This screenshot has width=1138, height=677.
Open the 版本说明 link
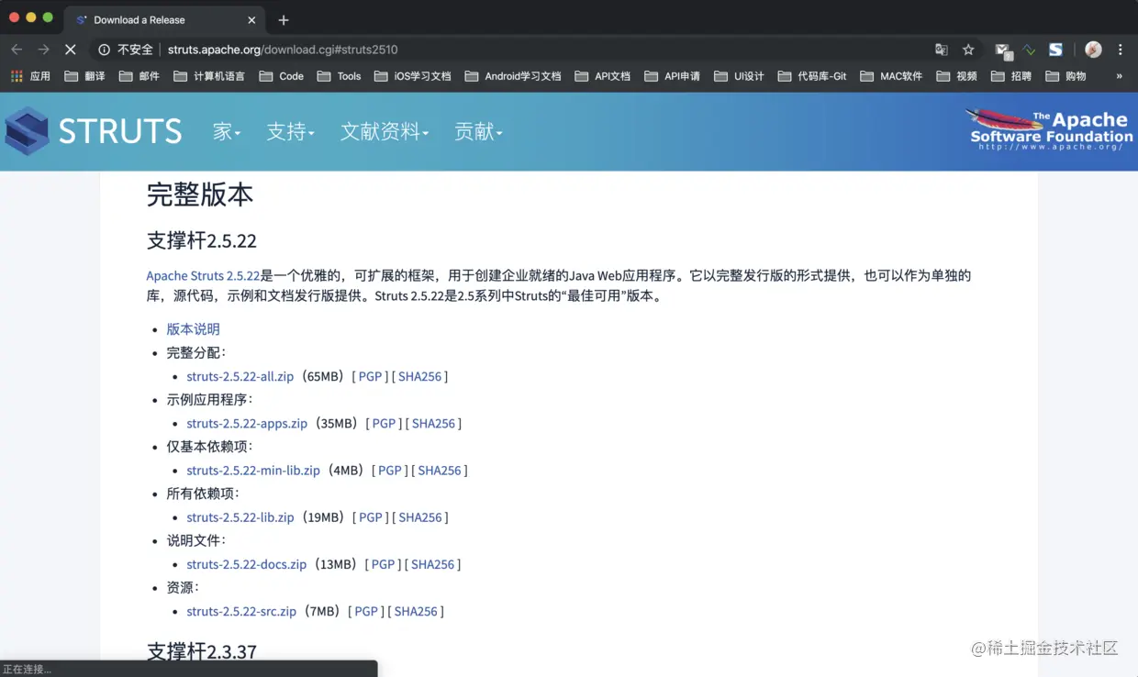(193, 328)
